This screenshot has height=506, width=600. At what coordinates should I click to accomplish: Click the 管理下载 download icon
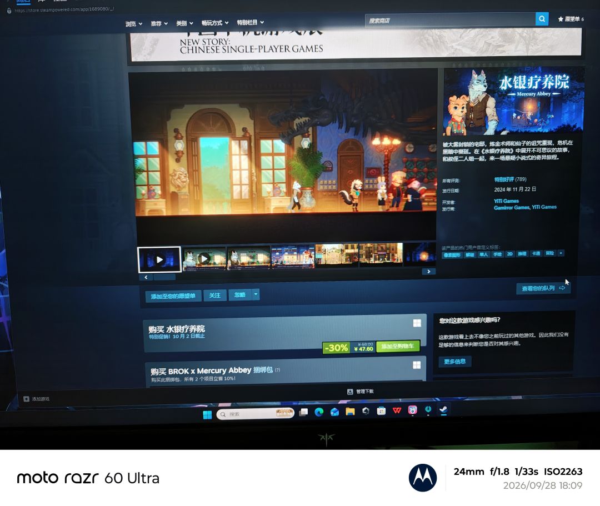tap(350, 392)
